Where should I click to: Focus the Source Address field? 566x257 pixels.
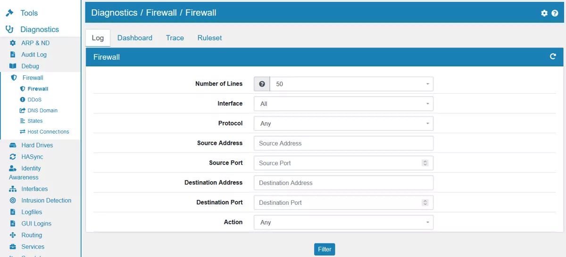pos(343,143)
